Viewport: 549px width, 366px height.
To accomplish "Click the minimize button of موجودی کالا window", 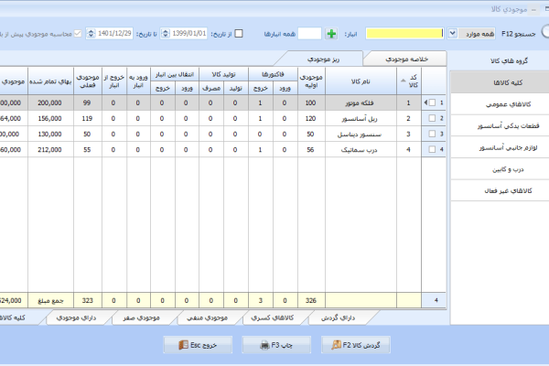I will coord(533,10).
